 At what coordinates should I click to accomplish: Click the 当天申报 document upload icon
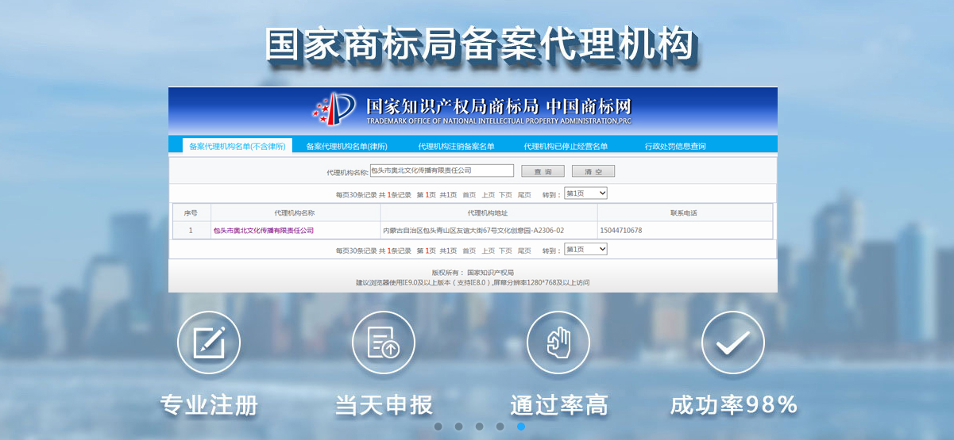[x=384, y=342]
